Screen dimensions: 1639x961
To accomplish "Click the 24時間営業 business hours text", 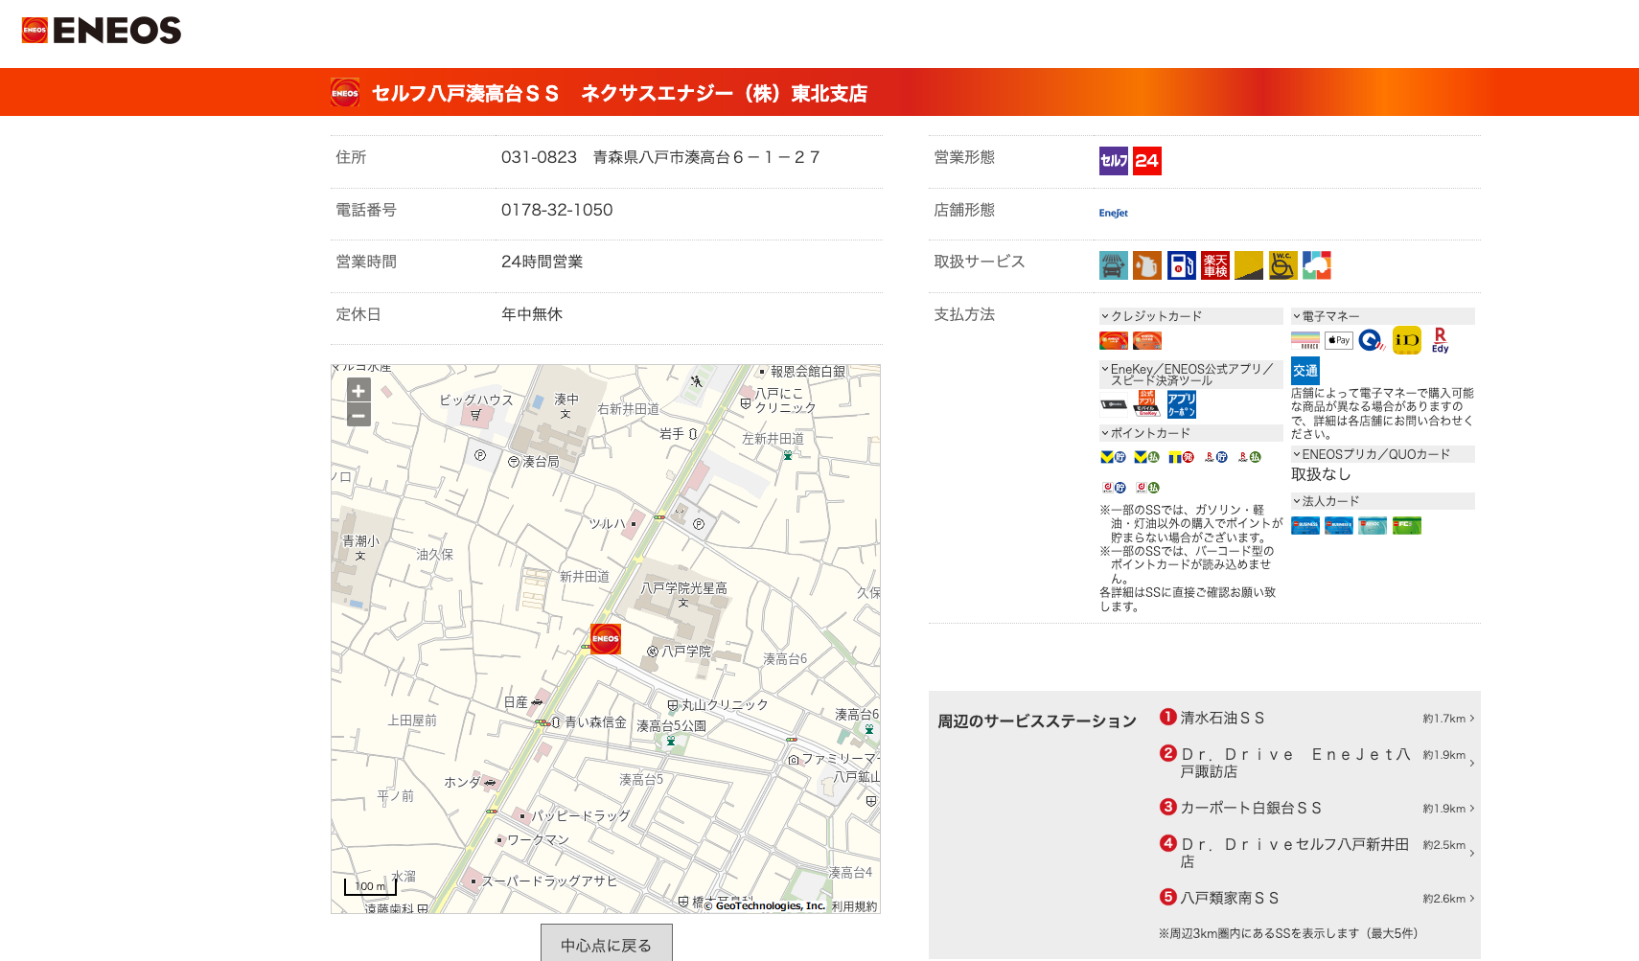I will [x=542, y=262].
